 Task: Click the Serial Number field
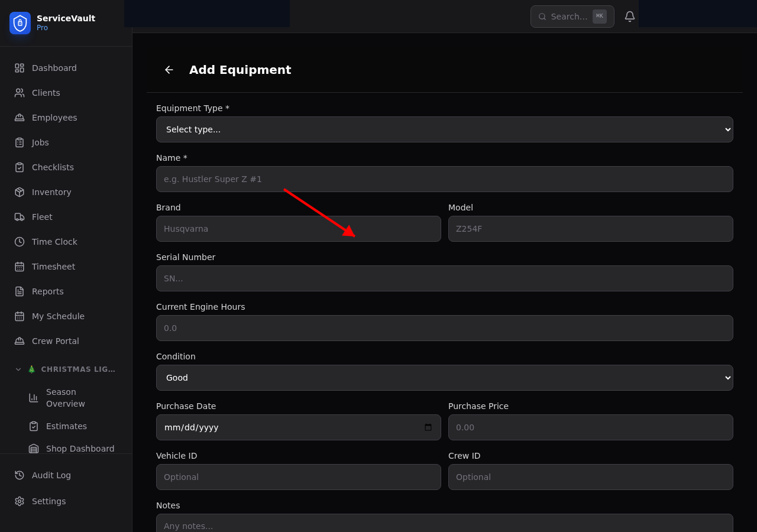(444, 278)
